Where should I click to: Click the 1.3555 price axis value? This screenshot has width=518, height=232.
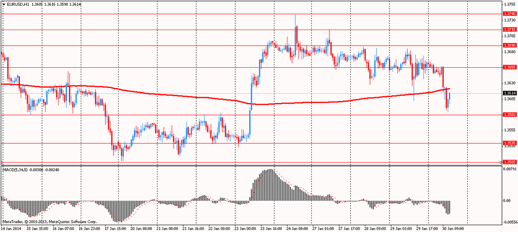click(x=509, y=130)
